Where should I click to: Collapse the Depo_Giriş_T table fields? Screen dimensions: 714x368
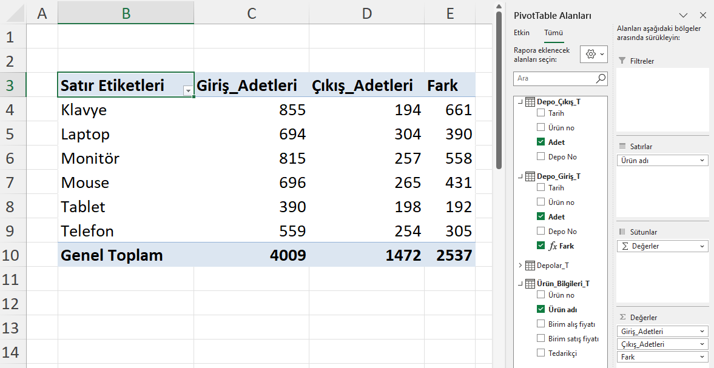coord(520,176)
